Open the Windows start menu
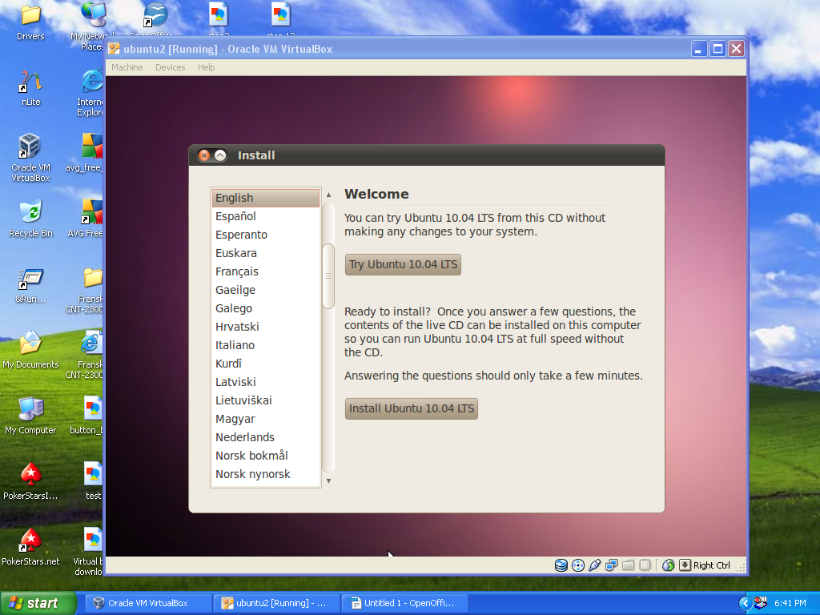 point(38,603)
